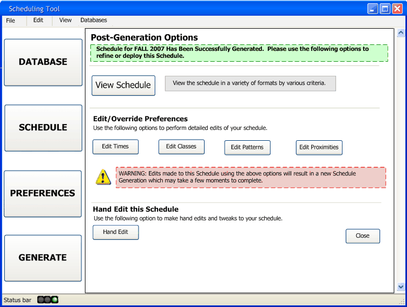The width and height of the screenshot is (407, 307).
Task: Click the scrollbar down arrow
Action: click(x=401, y=287)
